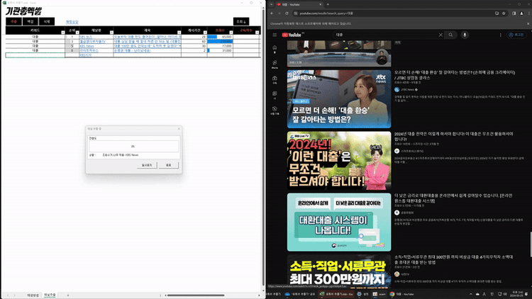This screenshot has width=532, height=299.
Task: Expand the 키워드 column filter dropdown
Action: (x=62, y=33)
